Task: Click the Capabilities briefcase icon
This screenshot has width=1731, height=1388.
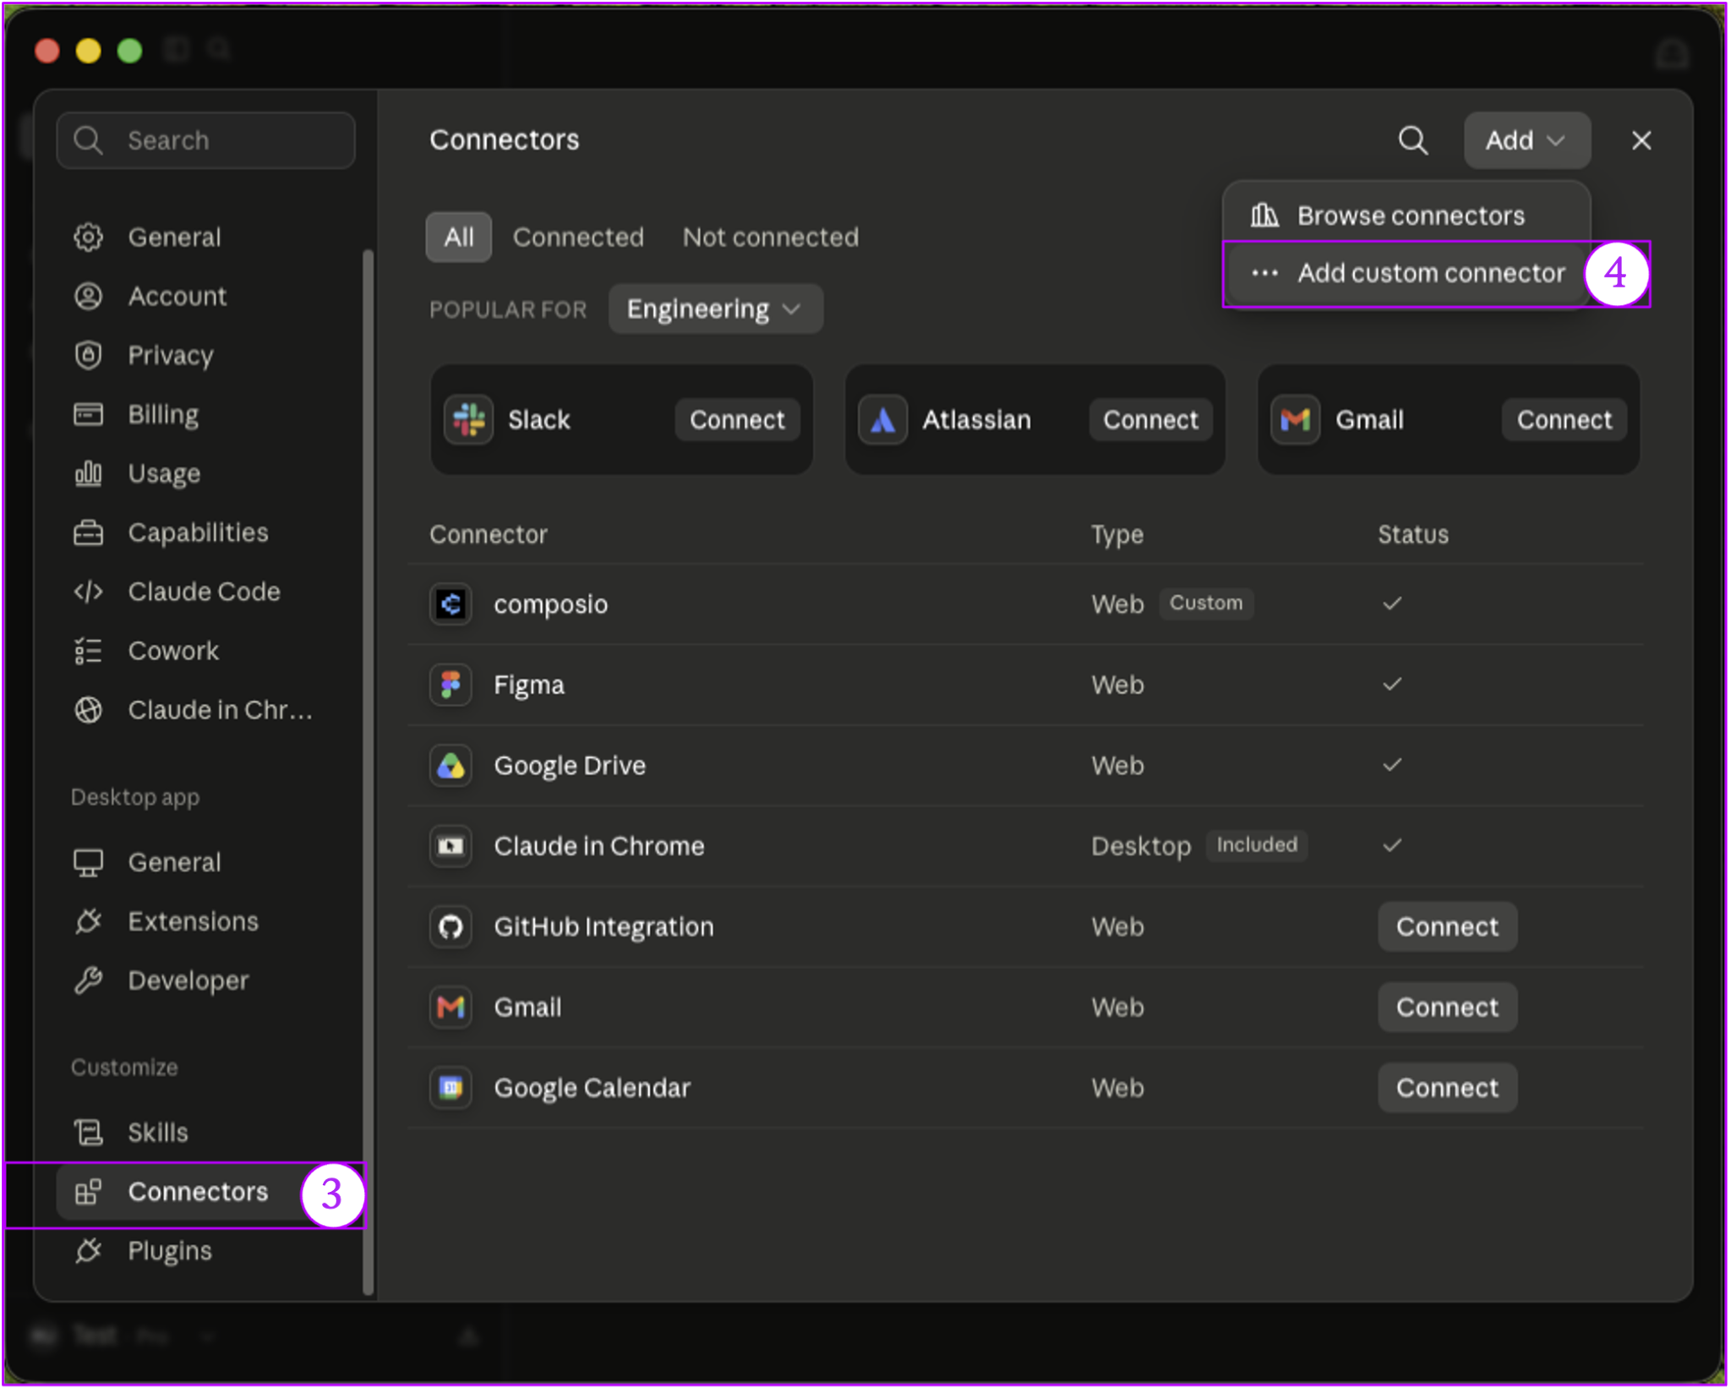Action: coord(89,533)
